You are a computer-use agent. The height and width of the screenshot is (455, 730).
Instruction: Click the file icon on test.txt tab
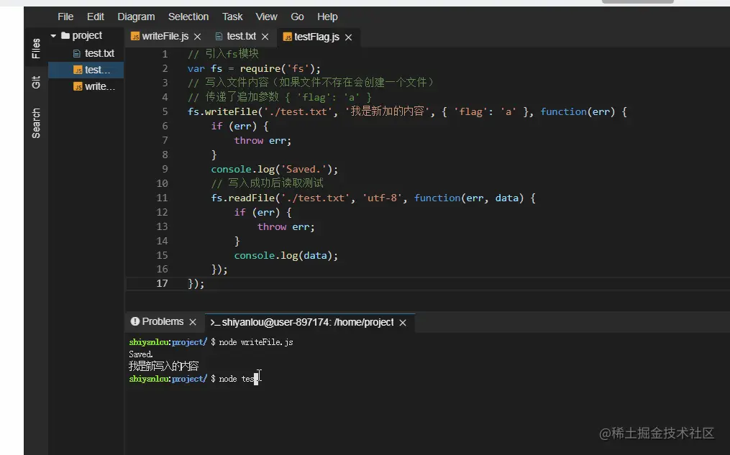219,36
